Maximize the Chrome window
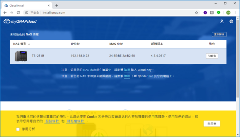Viewport: 240px width, 137px height. click(x=225, y=3)
